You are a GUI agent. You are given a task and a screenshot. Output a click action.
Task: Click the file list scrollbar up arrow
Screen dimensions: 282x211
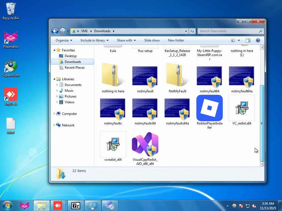(x=262, y=47)
